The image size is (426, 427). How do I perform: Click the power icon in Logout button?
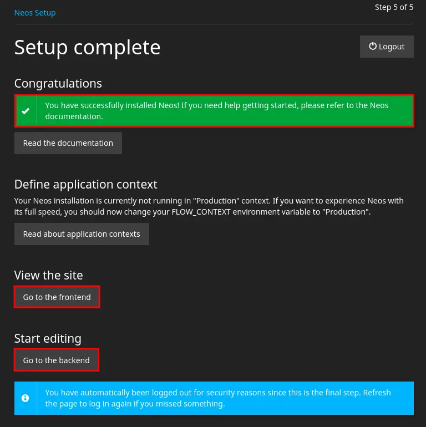[x=373, y=47]
